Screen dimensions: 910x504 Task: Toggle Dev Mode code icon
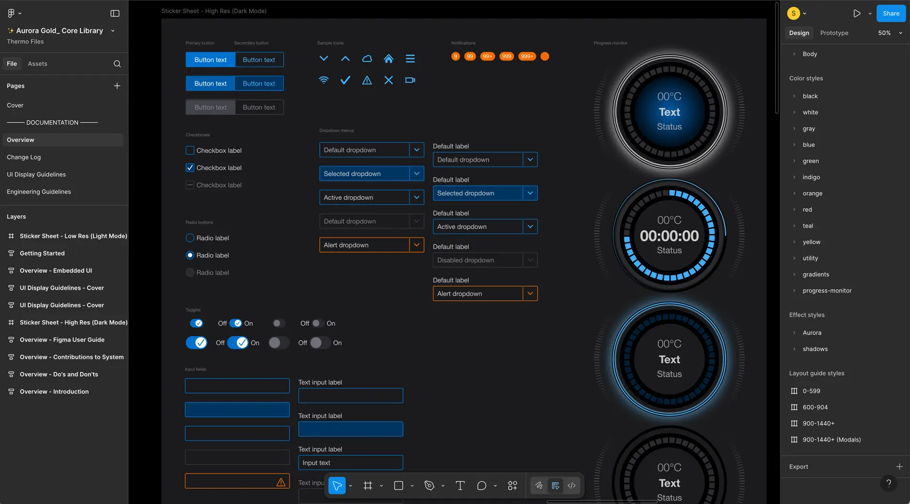coord(571,485)
